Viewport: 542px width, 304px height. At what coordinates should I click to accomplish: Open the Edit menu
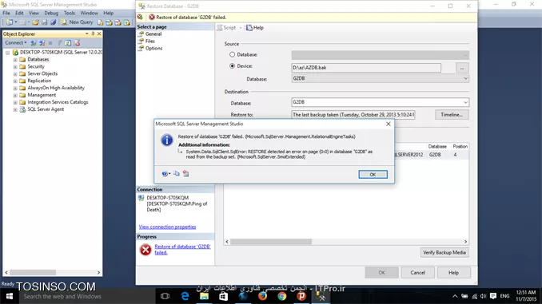(x=19, y=13)
